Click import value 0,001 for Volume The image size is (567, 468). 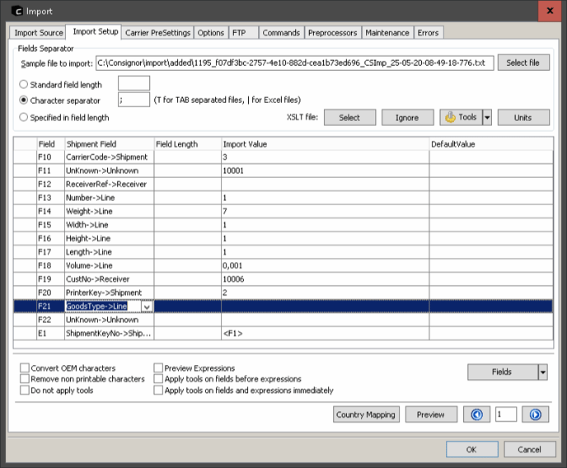click(325, 265)
